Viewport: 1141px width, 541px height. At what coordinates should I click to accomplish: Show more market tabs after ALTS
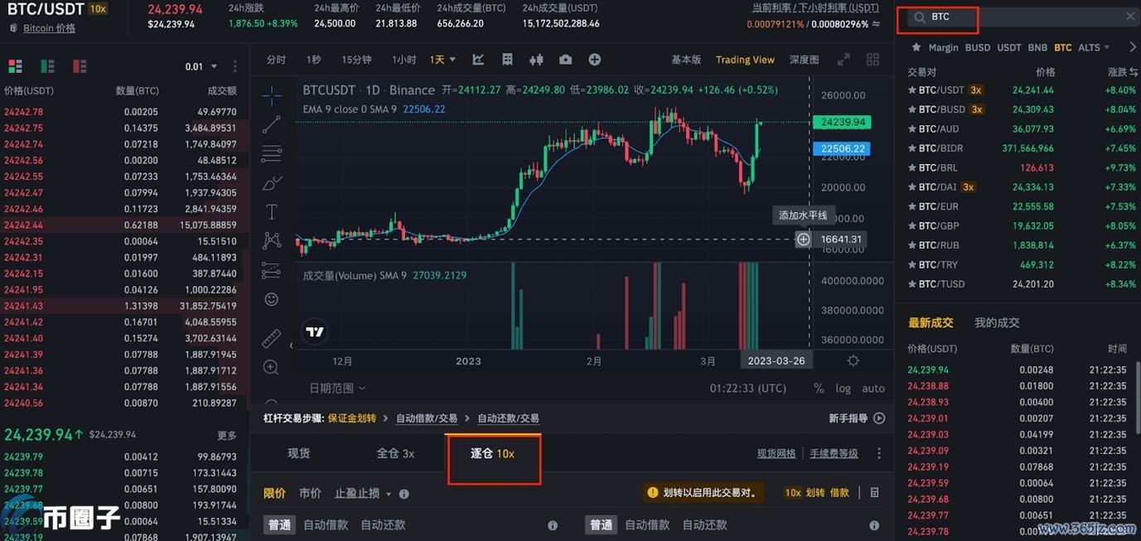pos(1132,47)
